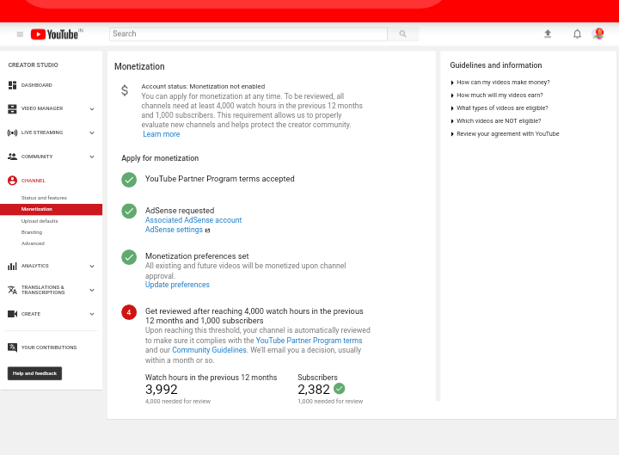
Task: Click green check beside Partner Program terms
Action: (x=129, y=180)
